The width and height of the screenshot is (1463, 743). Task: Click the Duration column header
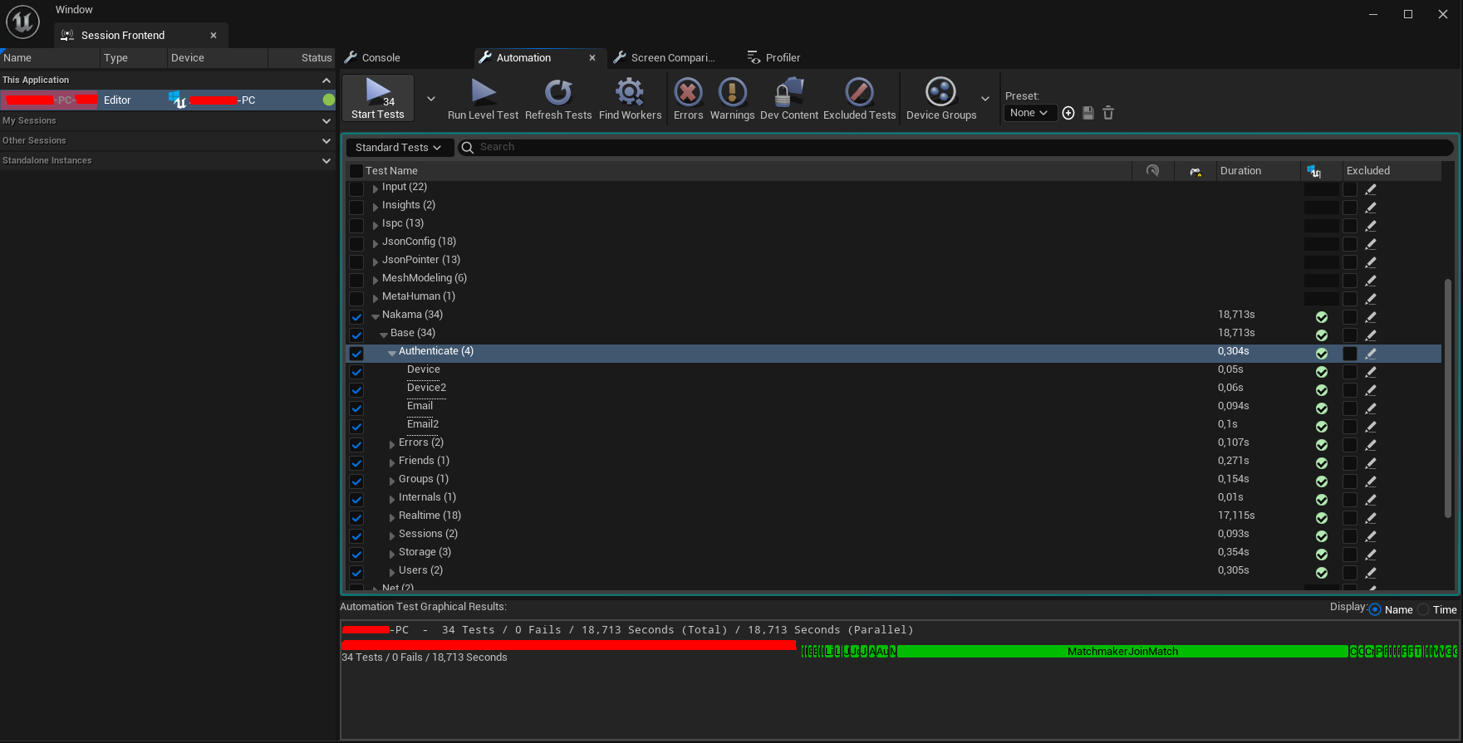1240,171
